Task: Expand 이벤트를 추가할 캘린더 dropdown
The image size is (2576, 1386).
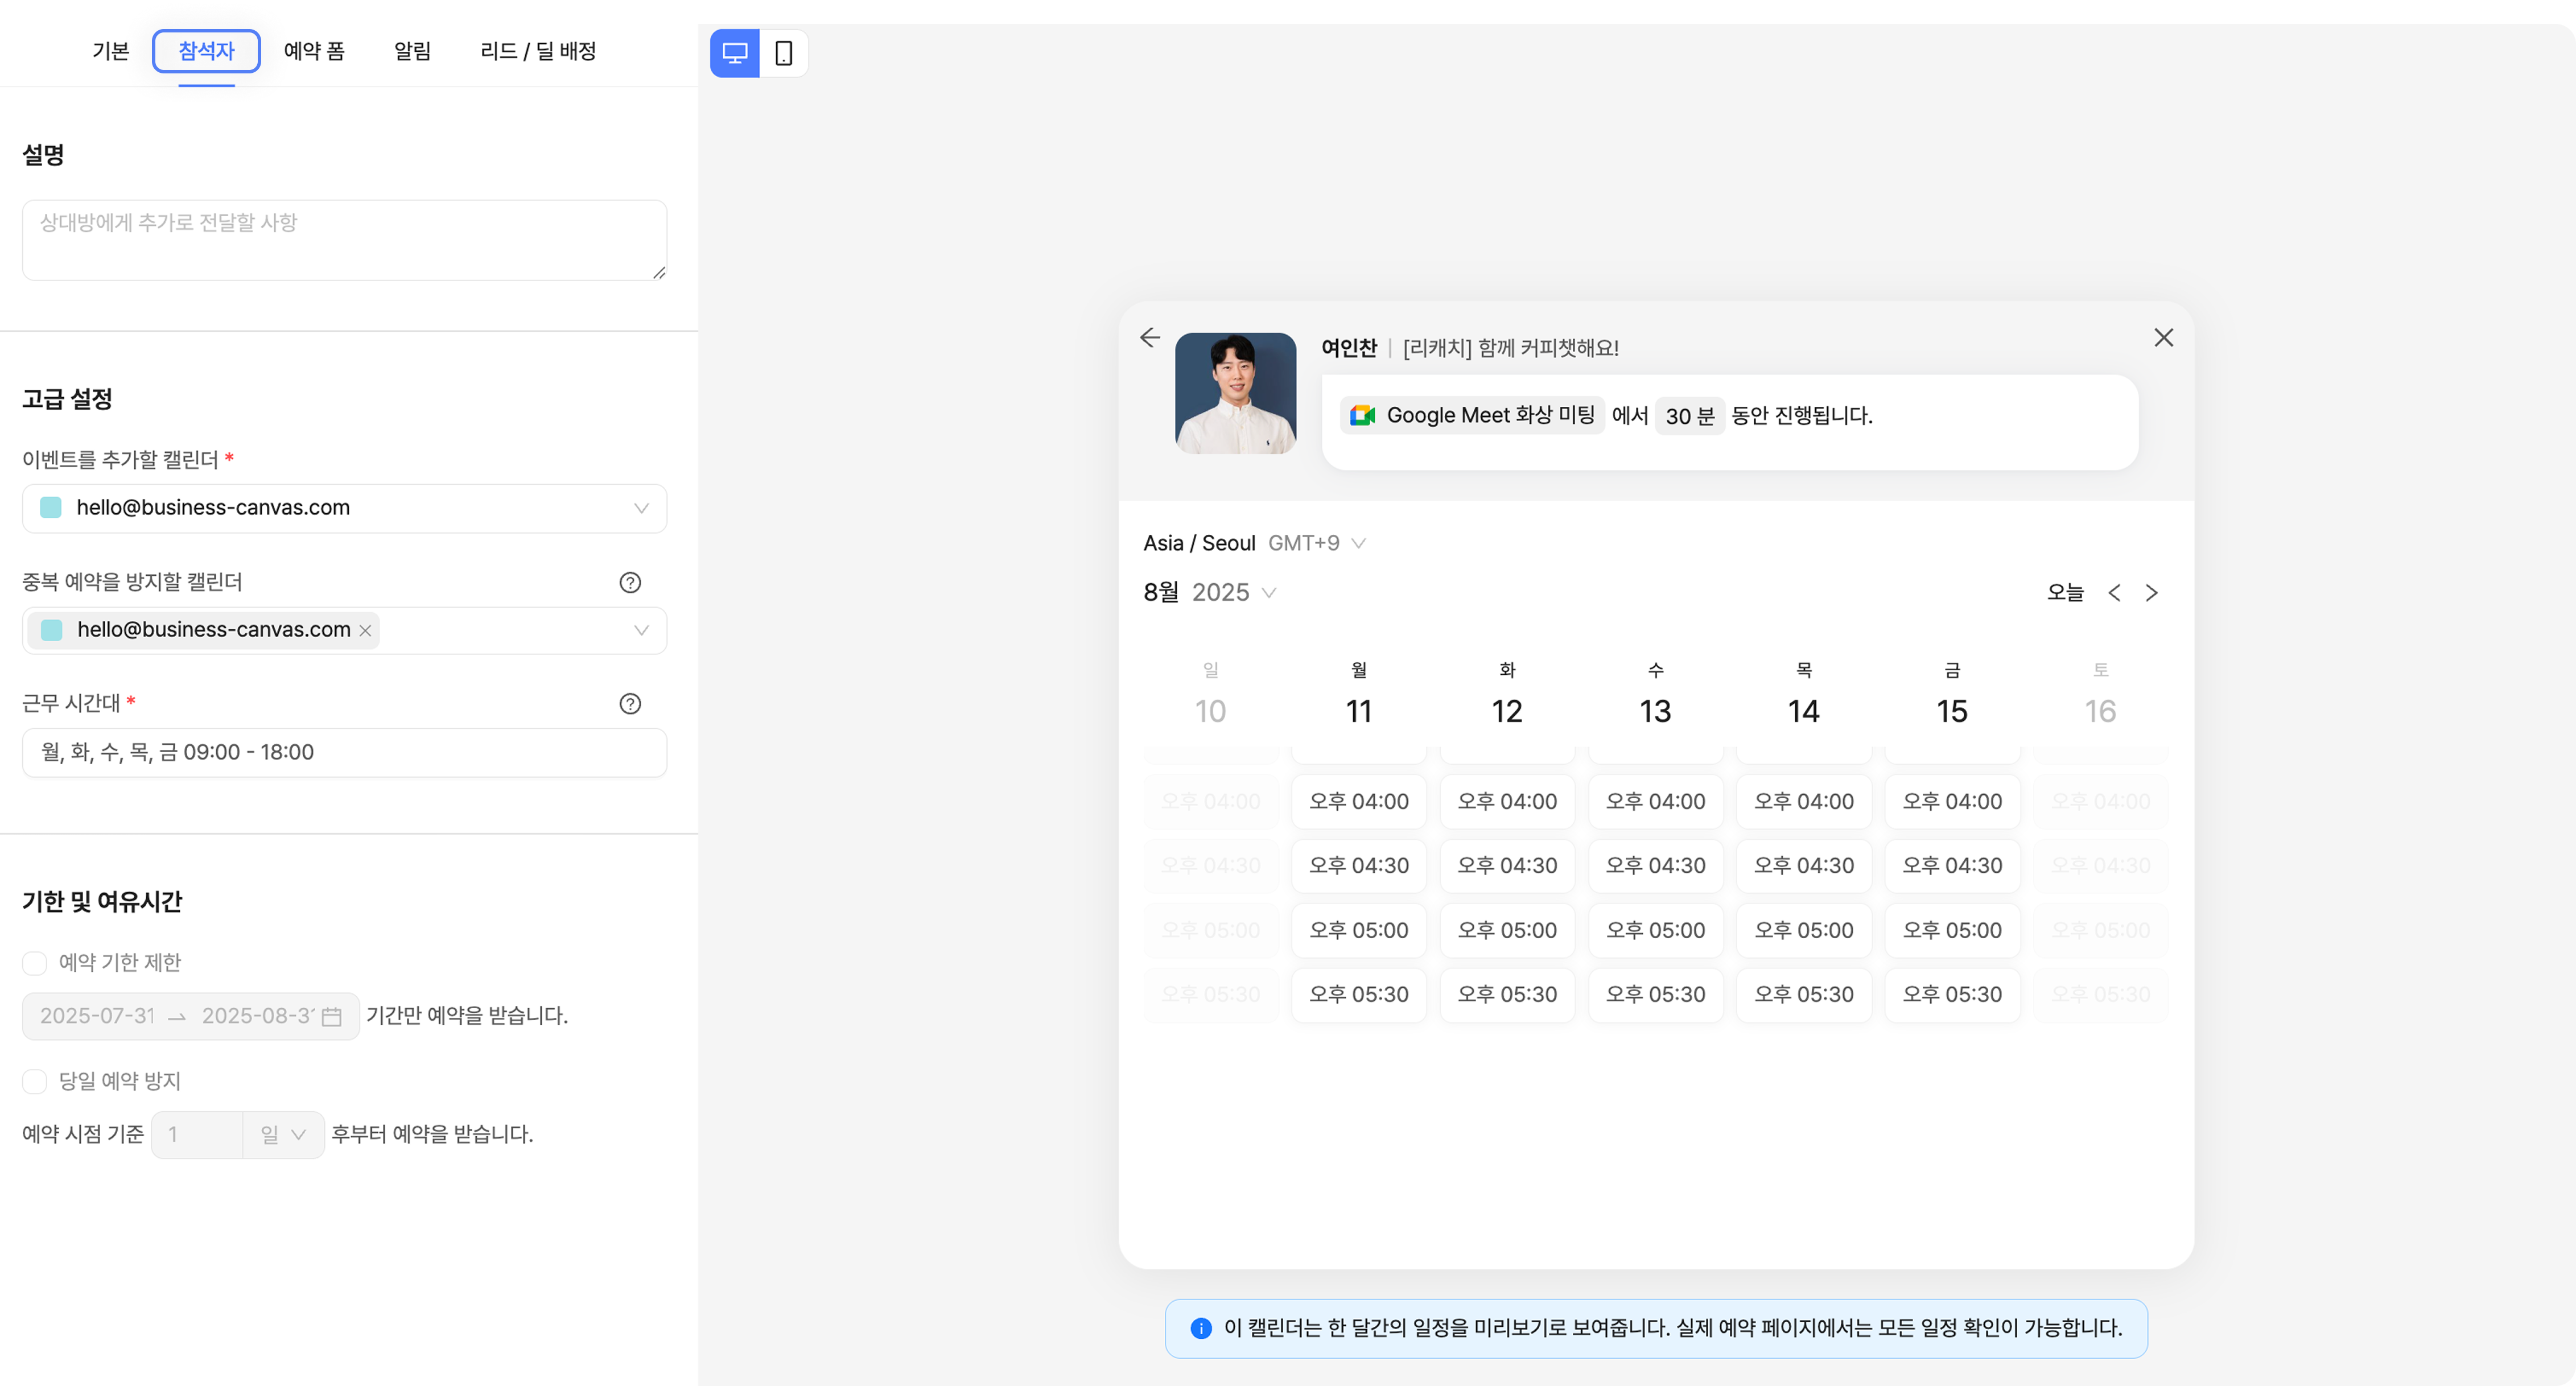Action: pos(641,508)
